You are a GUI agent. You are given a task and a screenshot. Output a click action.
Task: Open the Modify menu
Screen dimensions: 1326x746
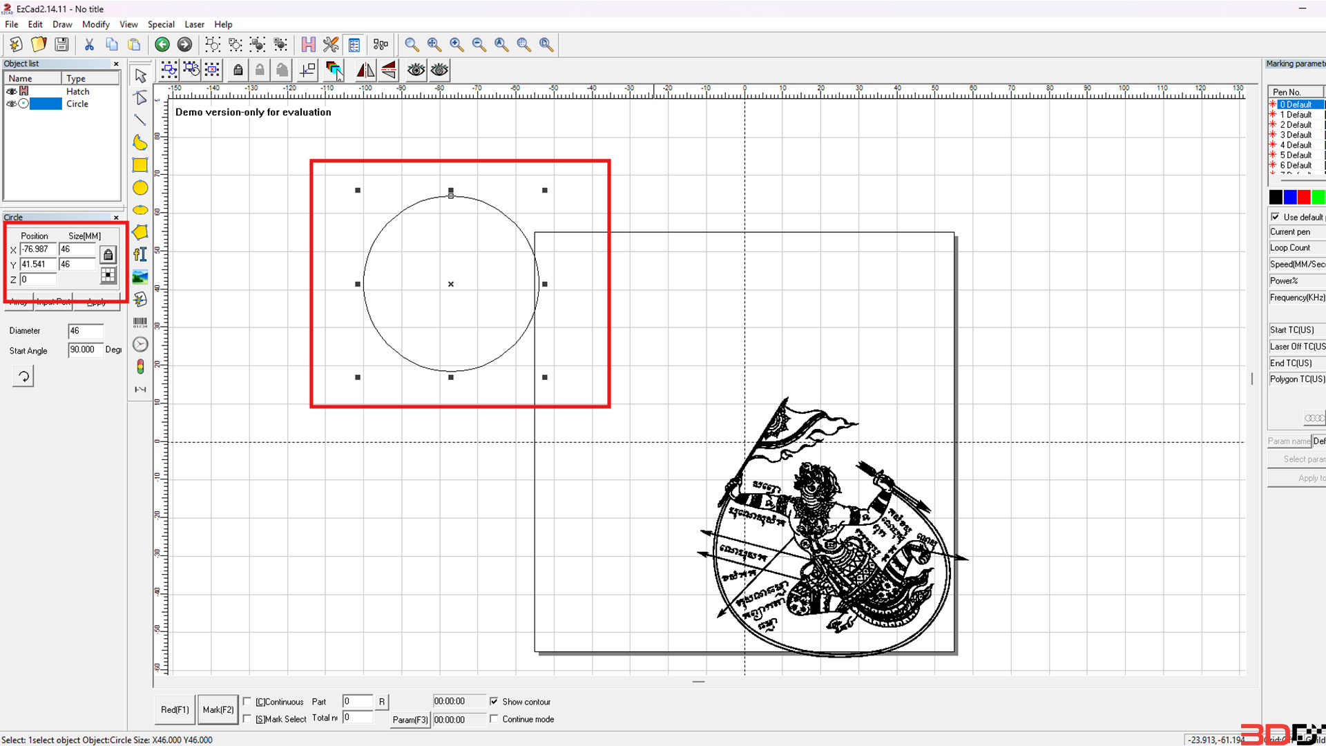tap(95, 24)
